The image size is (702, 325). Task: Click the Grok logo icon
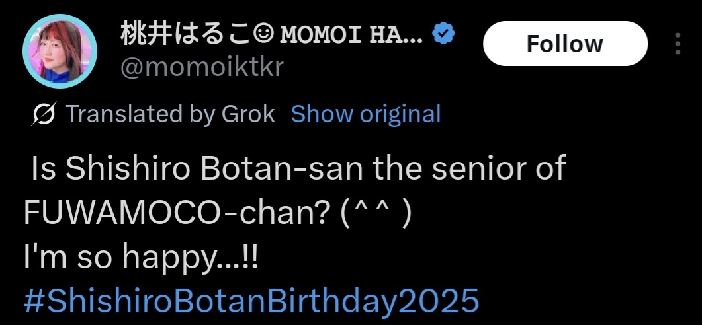tap(44, 114)
